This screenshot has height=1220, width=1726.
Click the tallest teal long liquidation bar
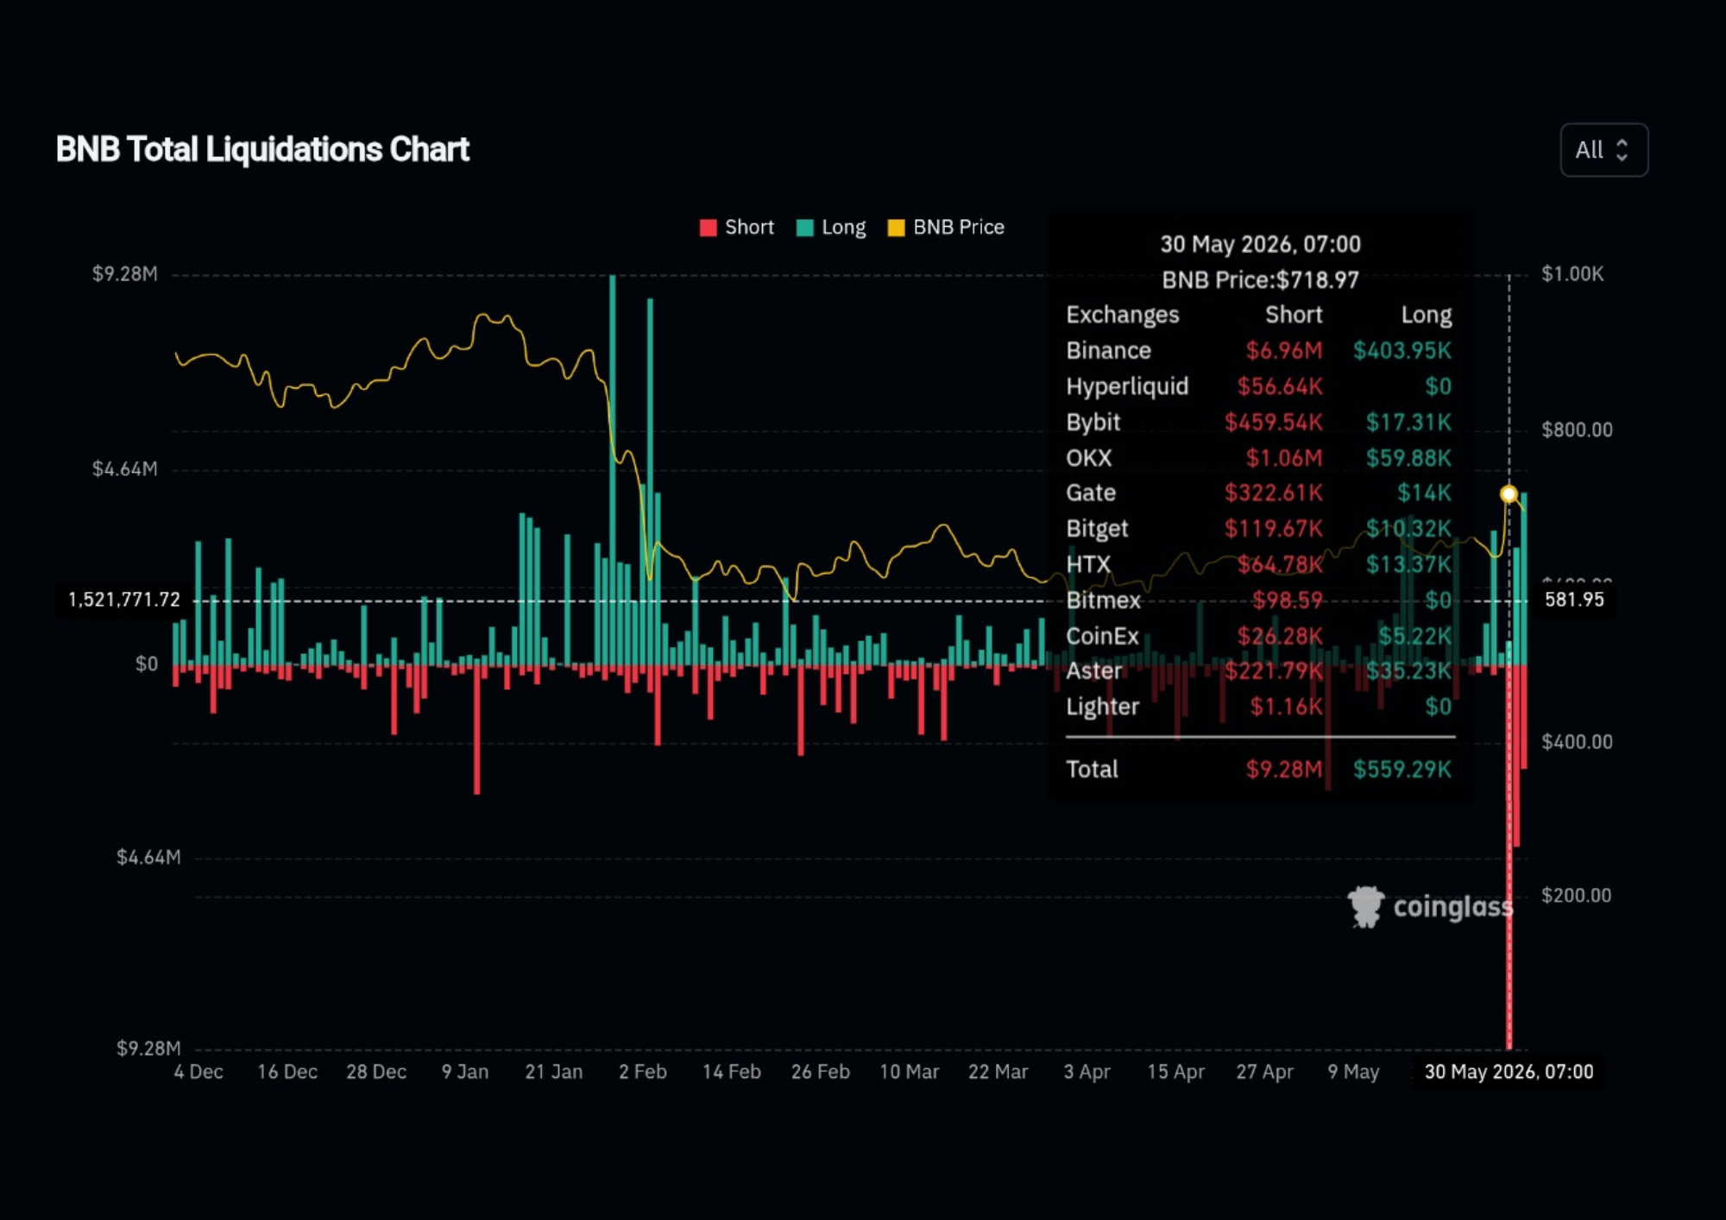coord(613,469)
